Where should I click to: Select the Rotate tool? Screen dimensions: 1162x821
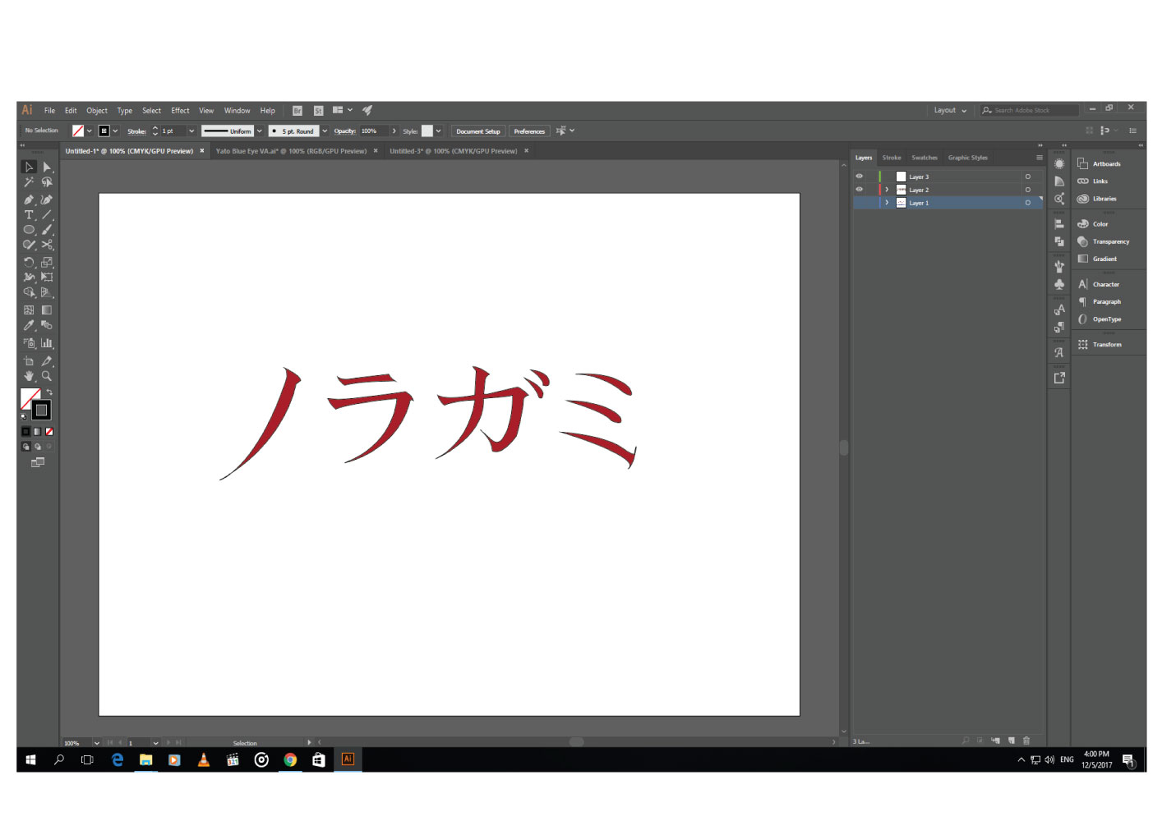[29, 262]
